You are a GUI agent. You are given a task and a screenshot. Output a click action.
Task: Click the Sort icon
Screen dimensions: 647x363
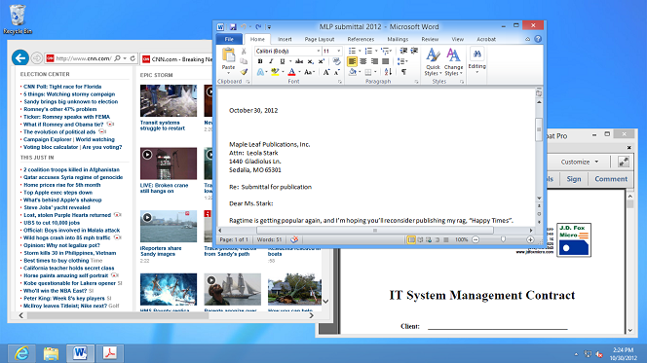click(388, 72)
